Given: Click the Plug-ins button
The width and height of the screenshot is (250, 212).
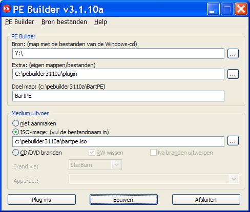Looking at the screenshot, I should [41, 199].
